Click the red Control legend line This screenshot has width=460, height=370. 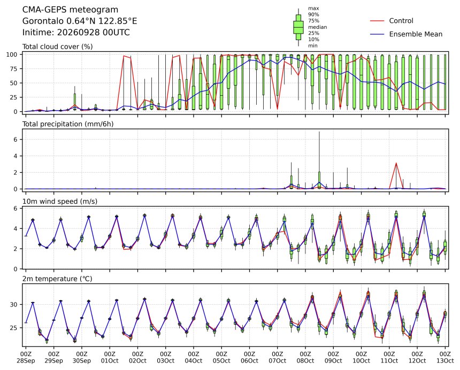(377, 21)
